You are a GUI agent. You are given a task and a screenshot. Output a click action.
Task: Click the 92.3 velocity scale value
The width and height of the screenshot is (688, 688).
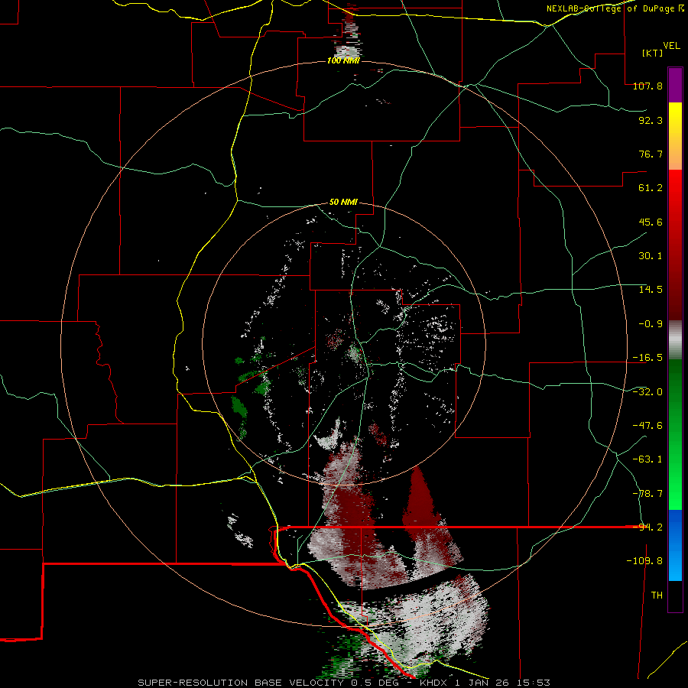(x=651, y=120)
